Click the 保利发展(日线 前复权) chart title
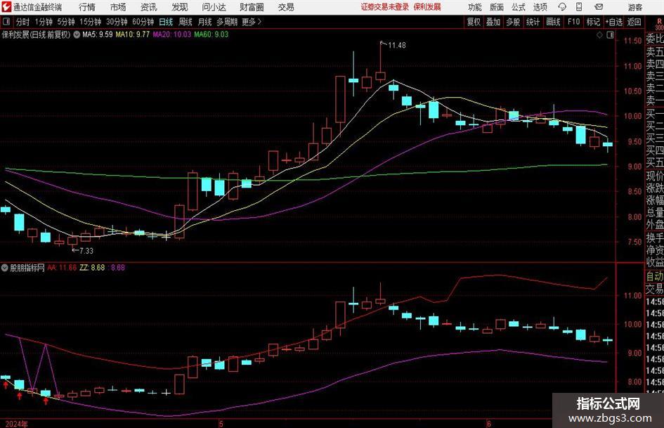The height and width of the screenshot is (428, 664). pos(37,34)
